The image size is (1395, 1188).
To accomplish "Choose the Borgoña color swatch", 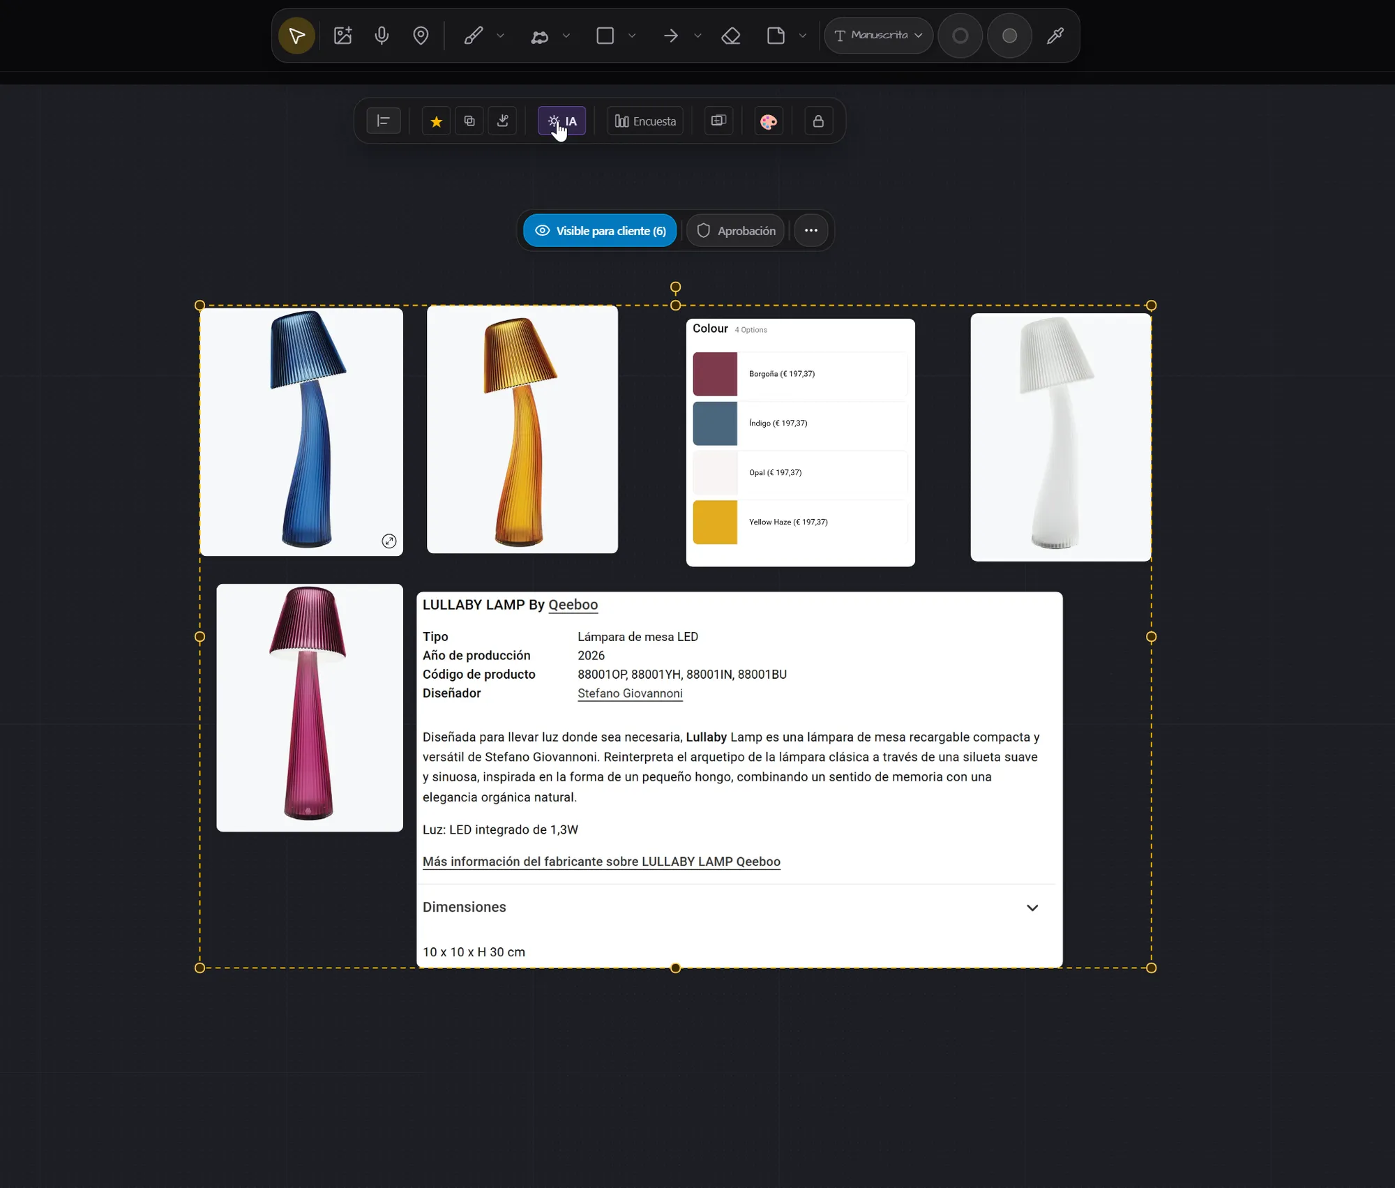I will pyautogui.click(x=715, y=374).
